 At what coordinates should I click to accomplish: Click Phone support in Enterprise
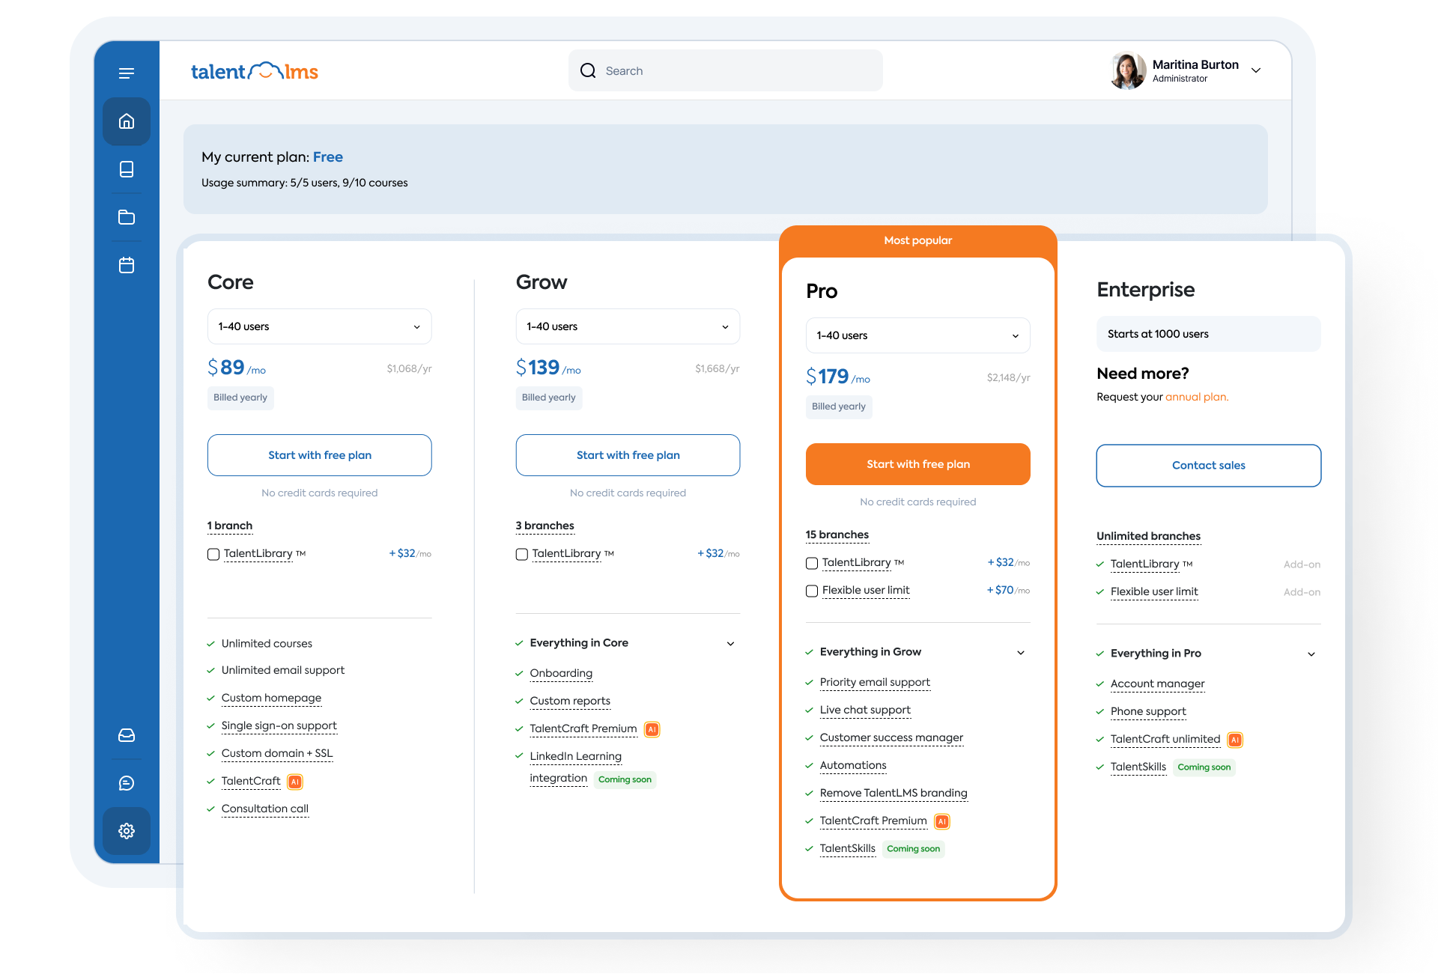1148,711
